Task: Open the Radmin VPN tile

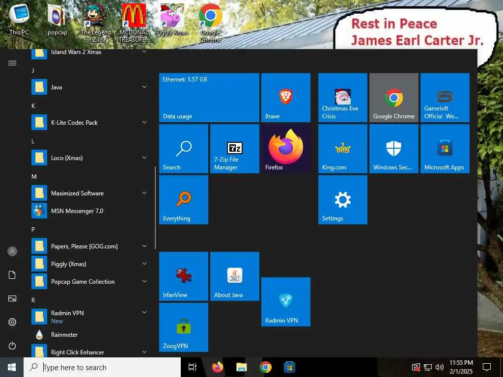Action: (285, 302)
